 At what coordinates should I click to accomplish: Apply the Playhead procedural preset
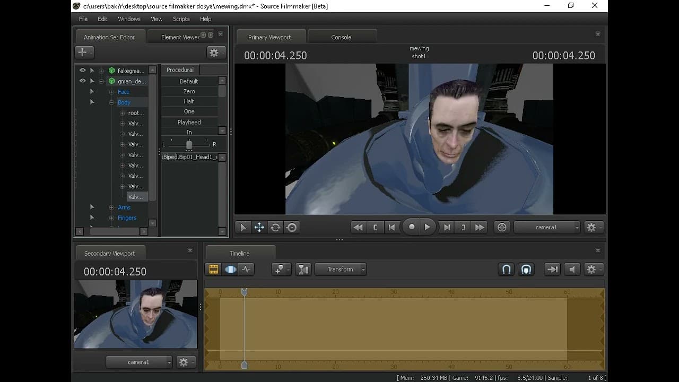[x=189, y=122]
